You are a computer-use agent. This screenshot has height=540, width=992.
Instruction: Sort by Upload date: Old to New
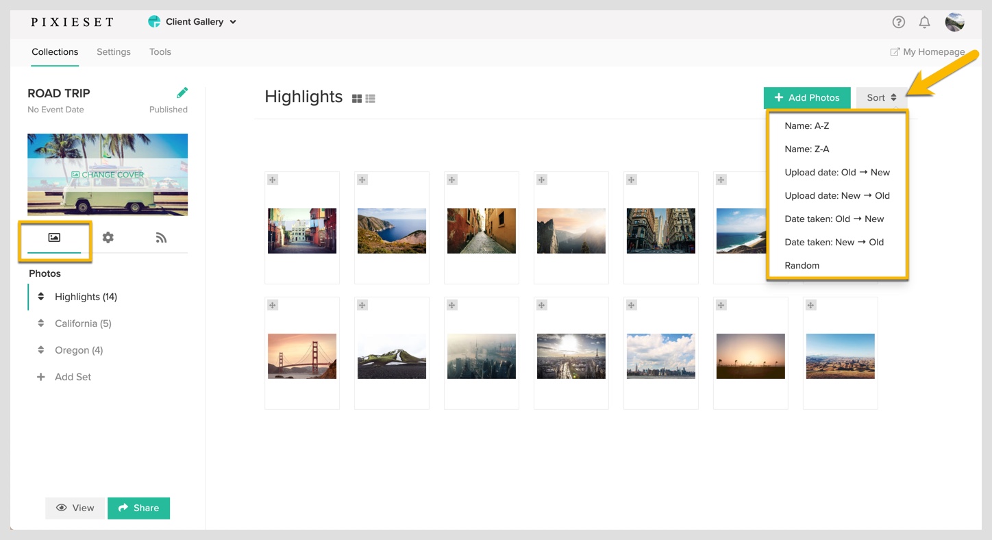[837, 172]
